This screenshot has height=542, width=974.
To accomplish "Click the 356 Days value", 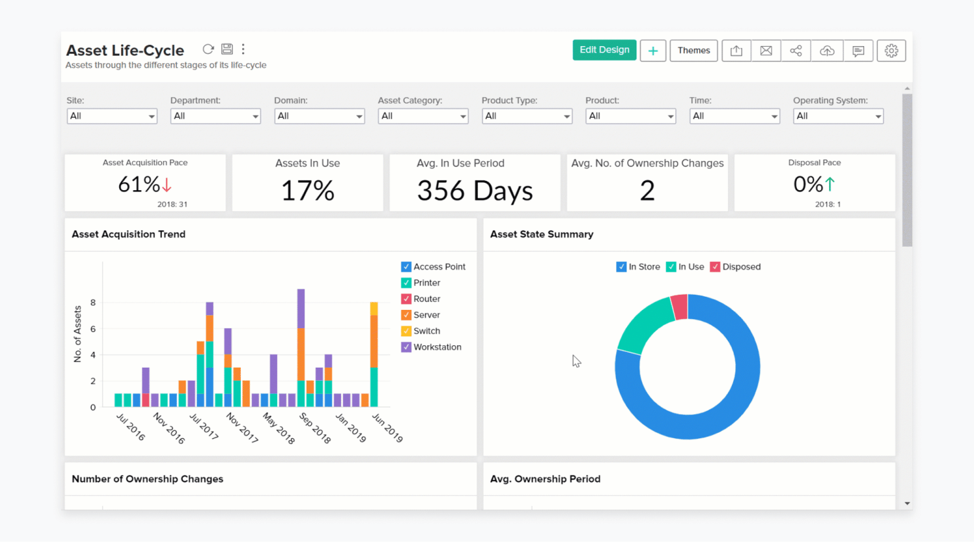I will tap(474, 191).
